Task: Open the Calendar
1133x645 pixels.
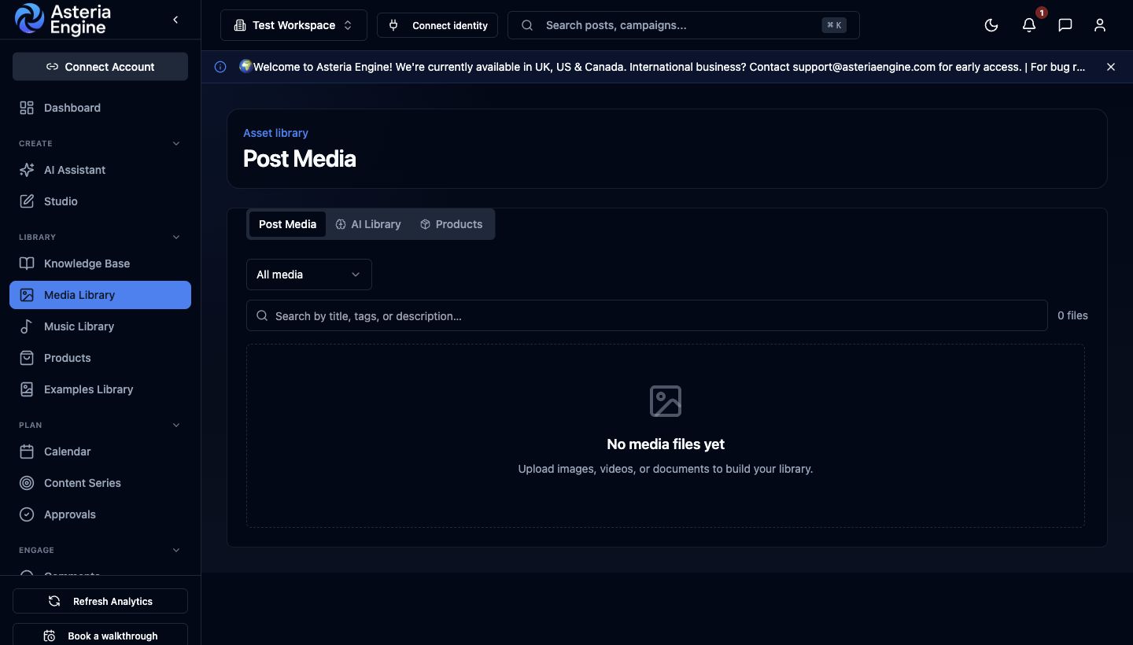Action: (x=100, y=451)
